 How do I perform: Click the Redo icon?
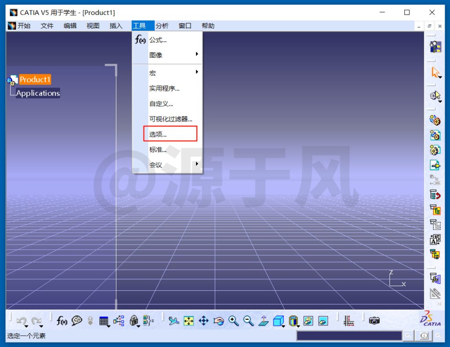[x=36, y=321]
